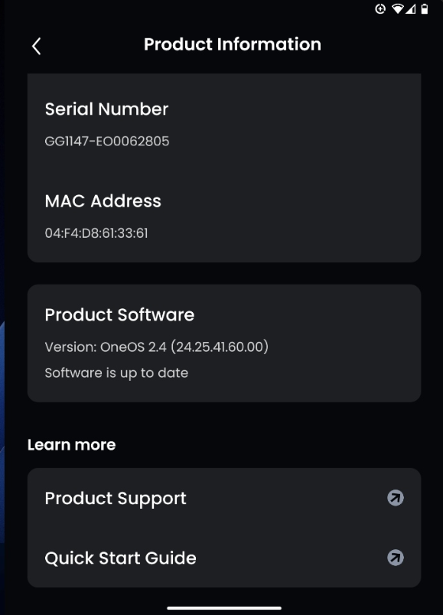Viewport: 443px width, 615px height.
Task: Go back using the back arrow
Action: click(37, 47)
